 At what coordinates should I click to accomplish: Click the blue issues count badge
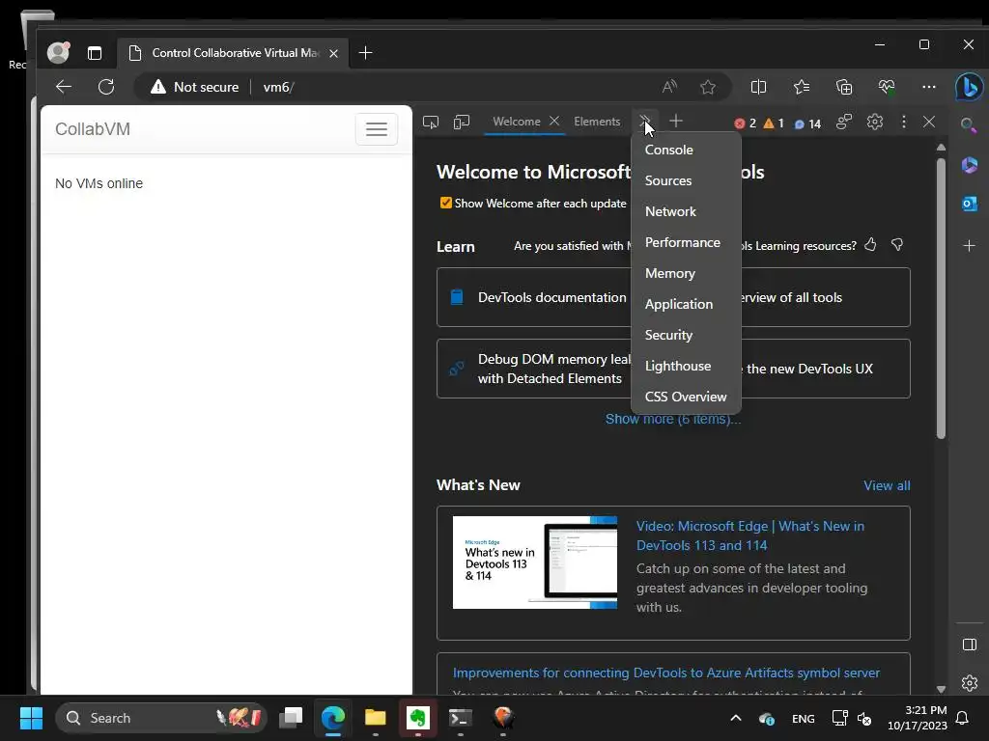click(807, 124)
